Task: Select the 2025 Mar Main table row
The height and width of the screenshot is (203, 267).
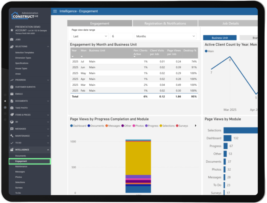Action: point(134,85)
